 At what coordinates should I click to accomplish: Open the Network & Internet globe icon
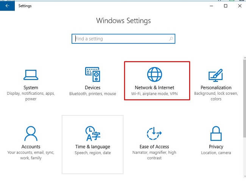pyautogui.click(x=154, y=74)
